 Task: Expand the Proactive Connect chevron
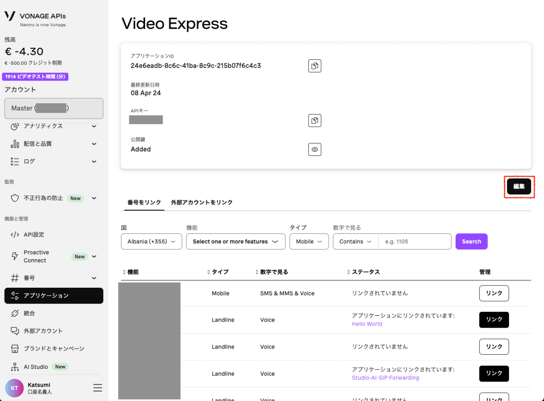(x=94, y=256)
